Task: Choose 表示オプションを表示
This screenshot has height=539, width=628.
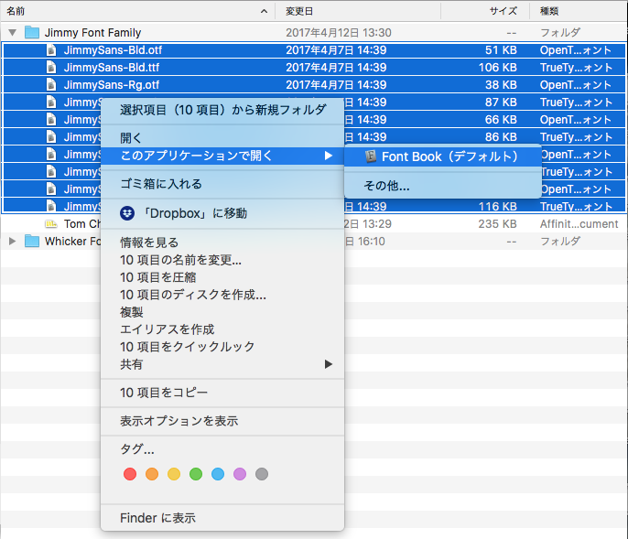Action: click(179, 421)
